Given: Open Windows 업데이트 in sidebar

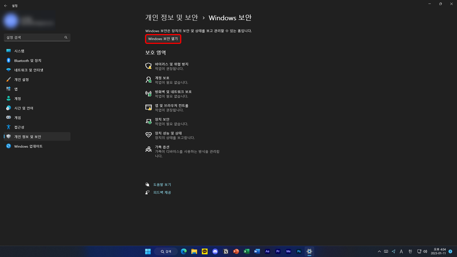Looking at the screenshot, I should (x=37, y=146).
